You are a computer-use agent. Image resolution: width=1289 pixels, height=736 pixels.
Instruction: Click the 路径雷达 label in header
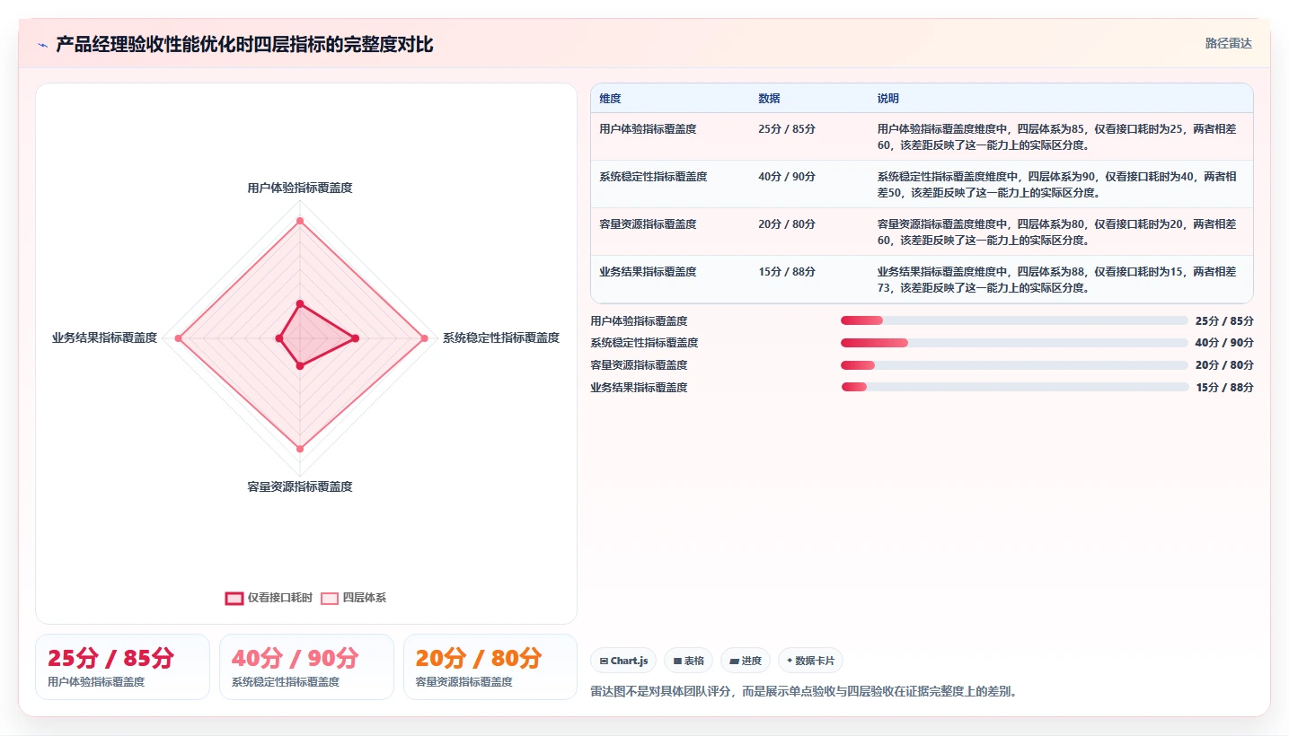[x=1228, y=43]
